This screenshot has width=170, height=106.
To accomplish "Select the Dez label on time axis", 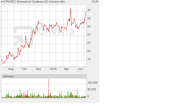I will click(x=38, y=69).
